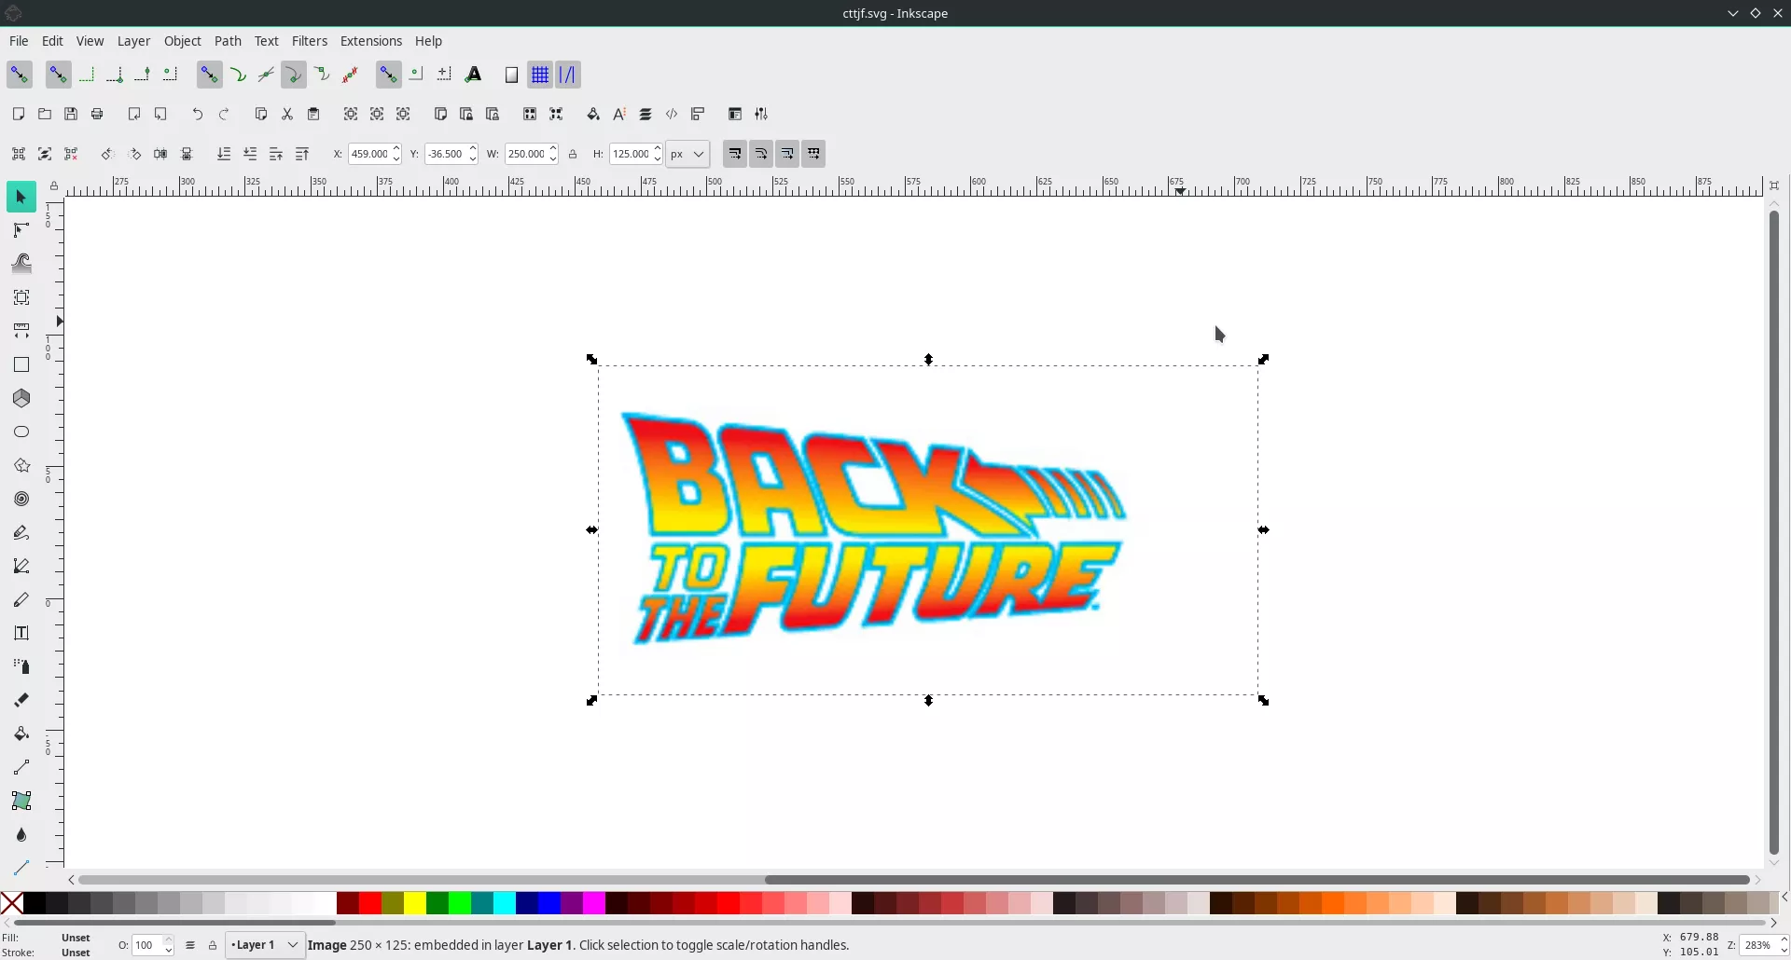Pick the Star and polygon tool
The image size is (1791, 960).
pos(21,465)
